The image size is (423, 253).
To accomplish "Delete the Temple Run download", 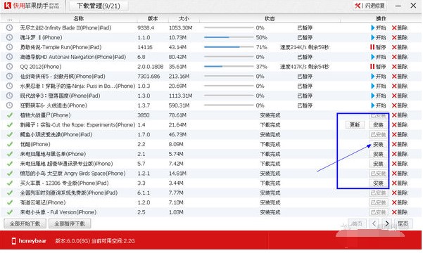I will tap(400, 47).
